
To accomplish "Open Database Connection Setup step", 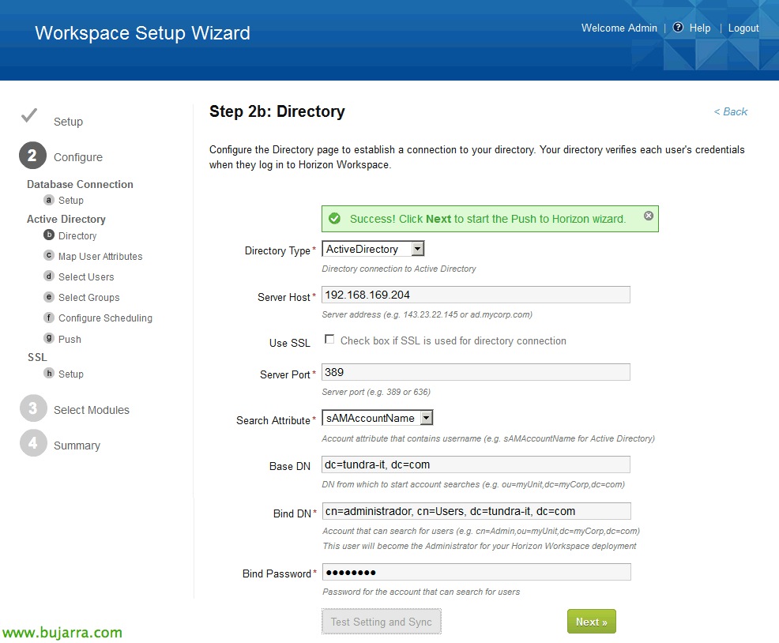I will [71, 201].
